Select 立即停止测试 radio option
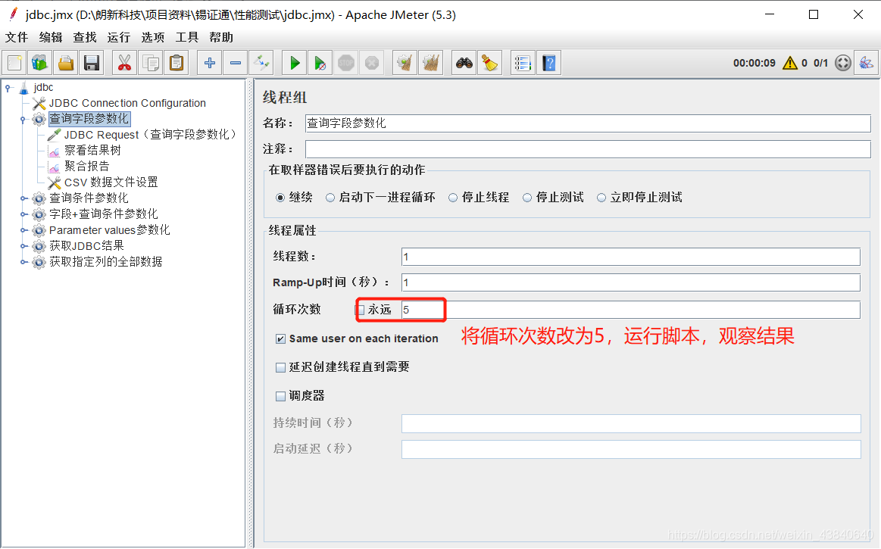 (x=601, y=197)
